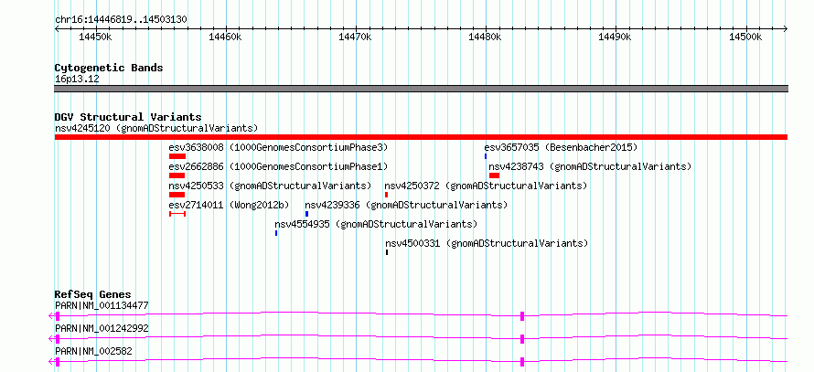
Task: Click the gray 16p13.12 cytogenetic band bar
Action: (421, 89)
